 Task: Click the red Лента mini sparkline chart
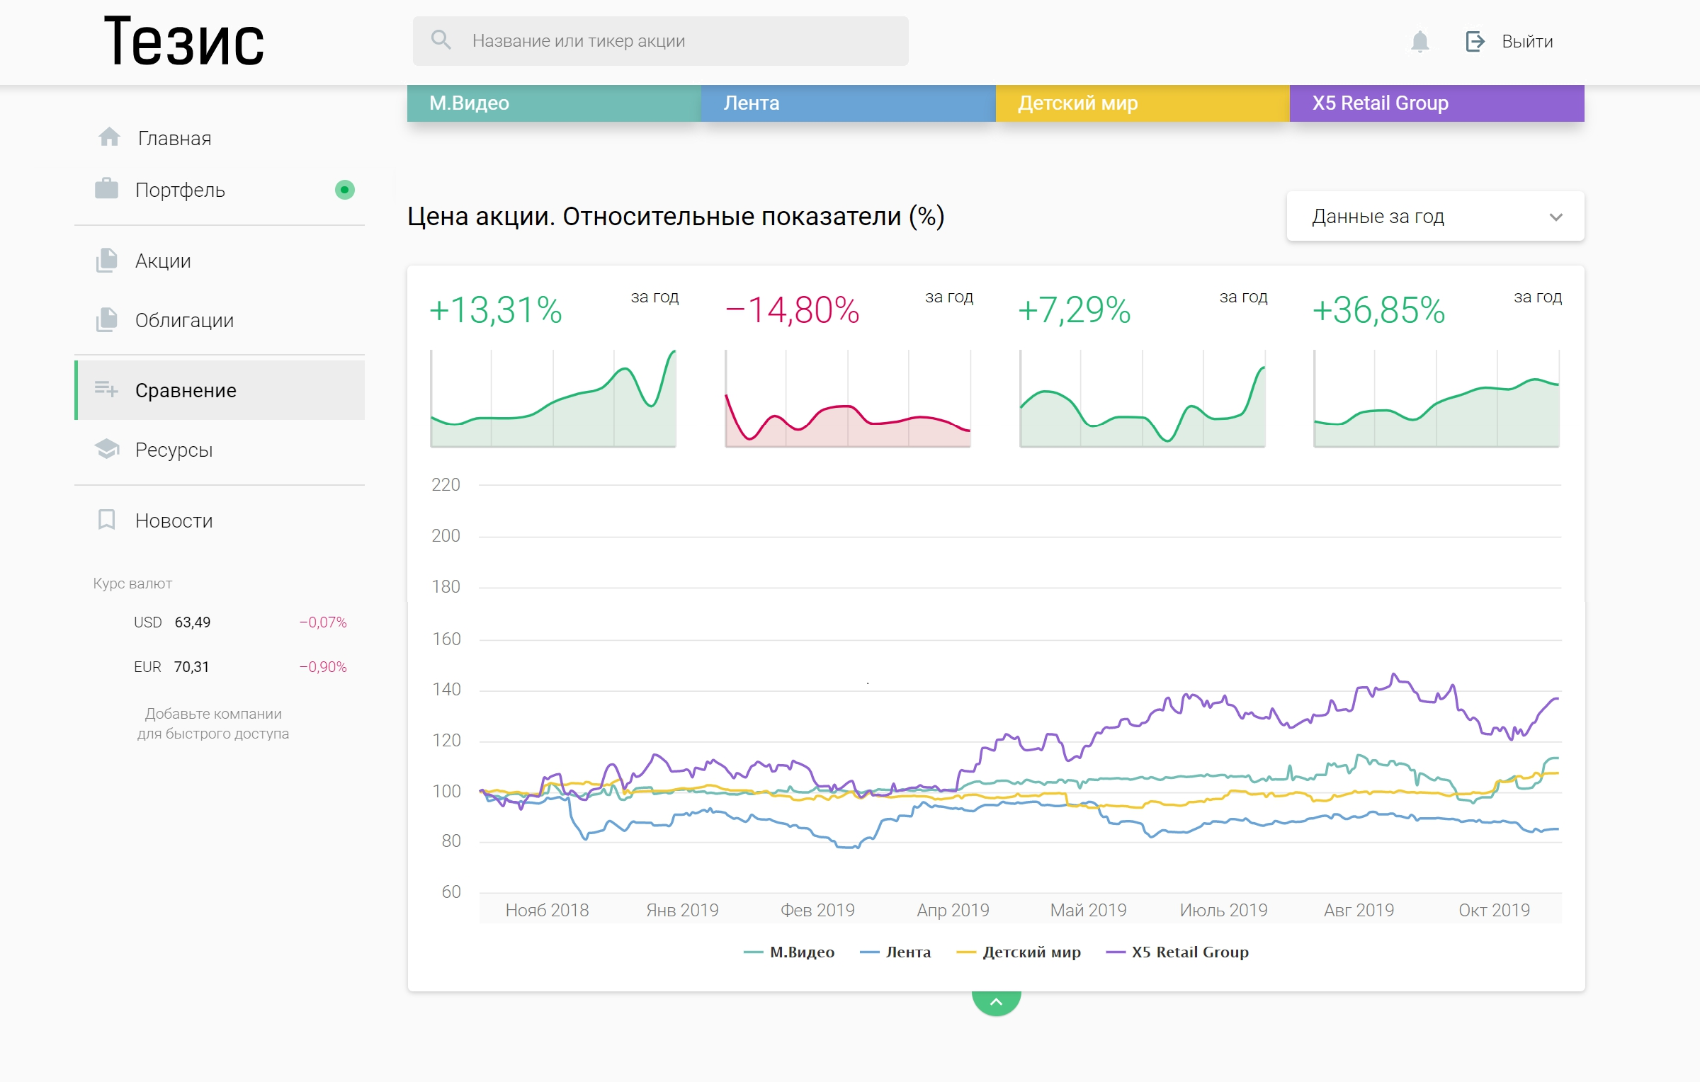(847, 398)
